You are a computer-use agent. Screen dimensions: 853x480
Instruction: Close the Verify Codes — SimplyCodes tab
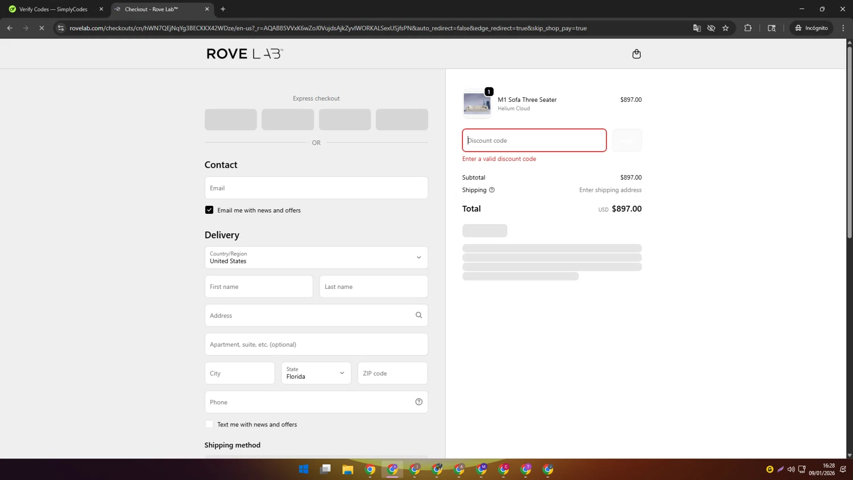click(x=101, y=9)
